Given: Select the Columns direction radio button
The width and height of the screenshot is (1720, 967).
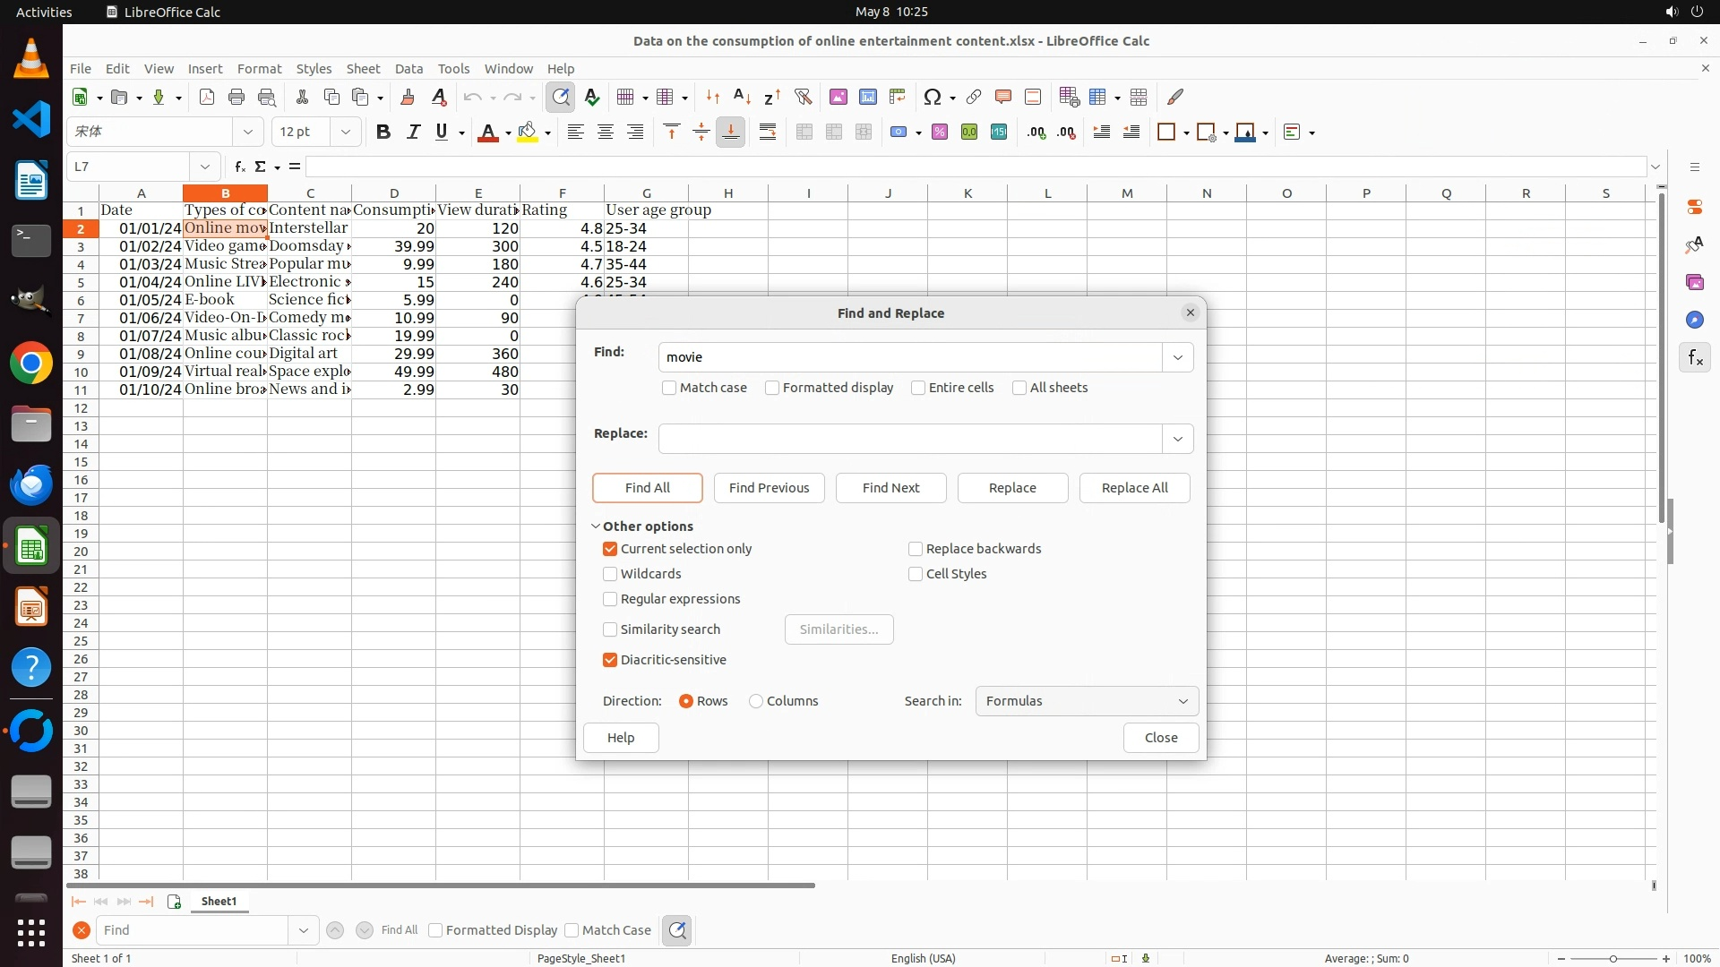Looking at the screenshot, I should 756,701.
